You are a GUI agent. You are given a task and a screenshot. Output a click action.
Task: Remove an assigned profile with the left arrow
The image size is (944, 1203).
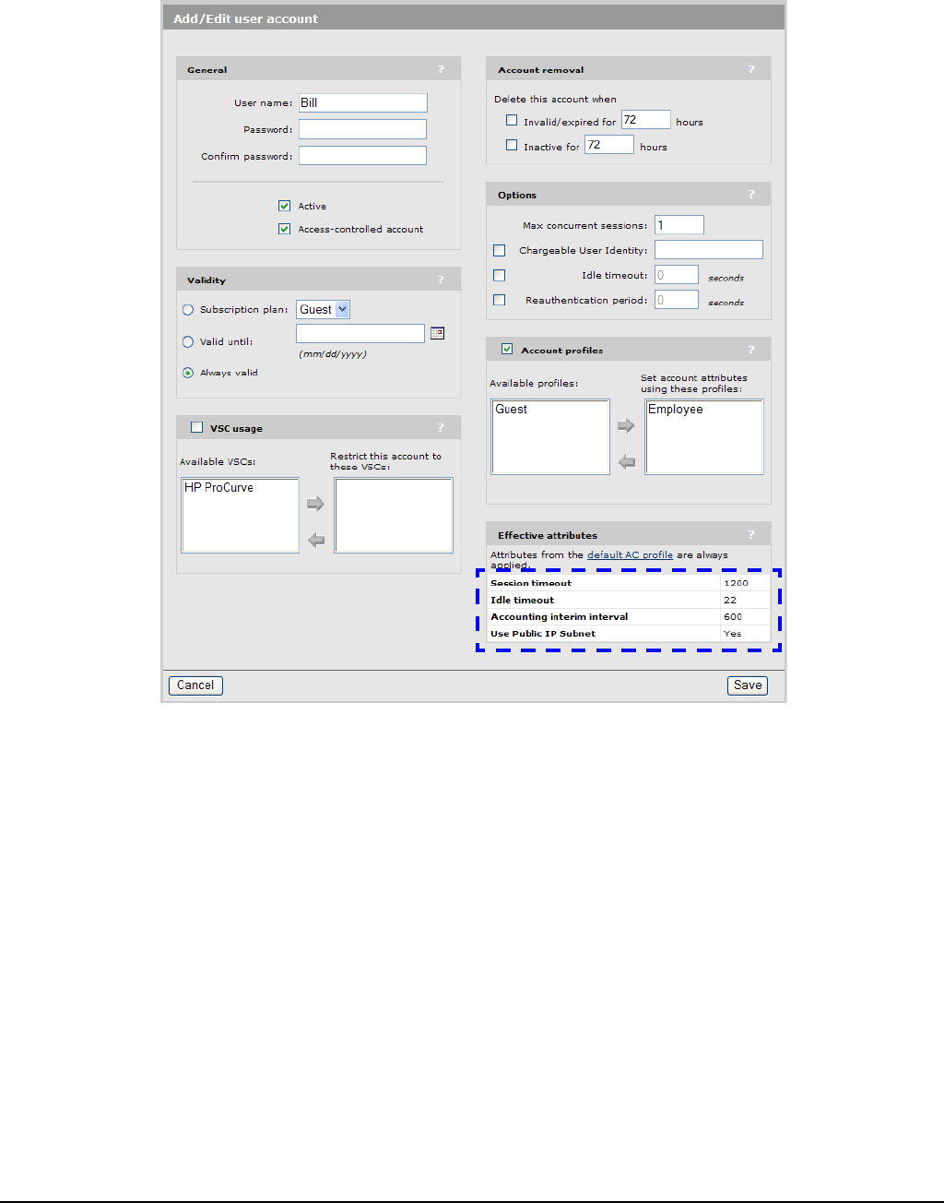[x=626, y=462]
